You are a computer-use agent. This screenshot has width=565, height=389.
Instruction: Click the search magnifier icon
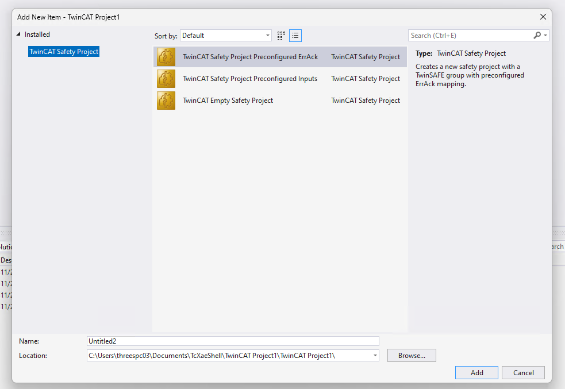[537, 35]
